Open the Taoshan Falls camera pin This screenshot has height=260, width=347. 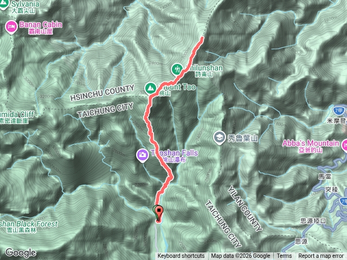click(142, 155)
